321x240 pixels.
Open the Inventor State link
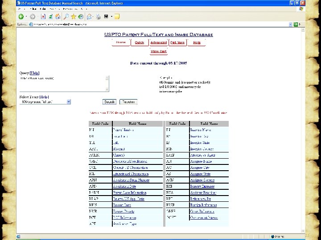200,143
